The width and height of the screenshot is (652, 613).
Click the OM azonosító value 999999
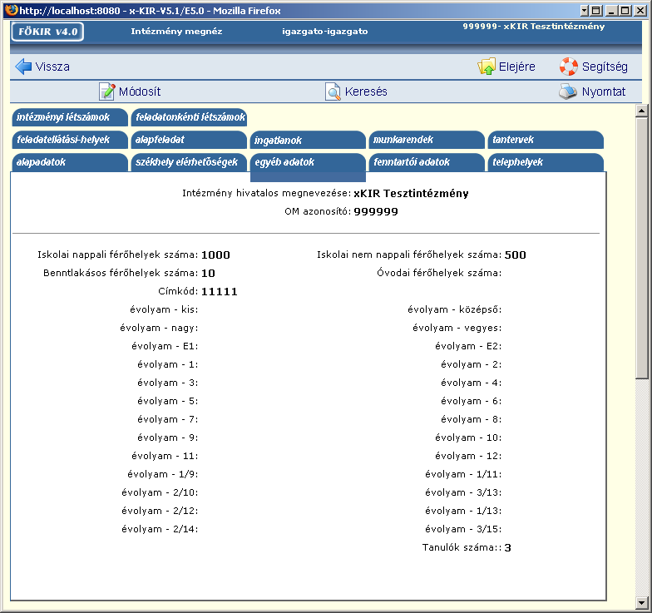pyautogui.click(x=376, y=211)
